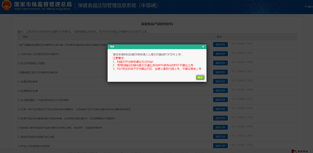
Task: Click dialog note 3 about 加盖公章后扫描上传
Action: pyautogui.click(x=157, y=69)
